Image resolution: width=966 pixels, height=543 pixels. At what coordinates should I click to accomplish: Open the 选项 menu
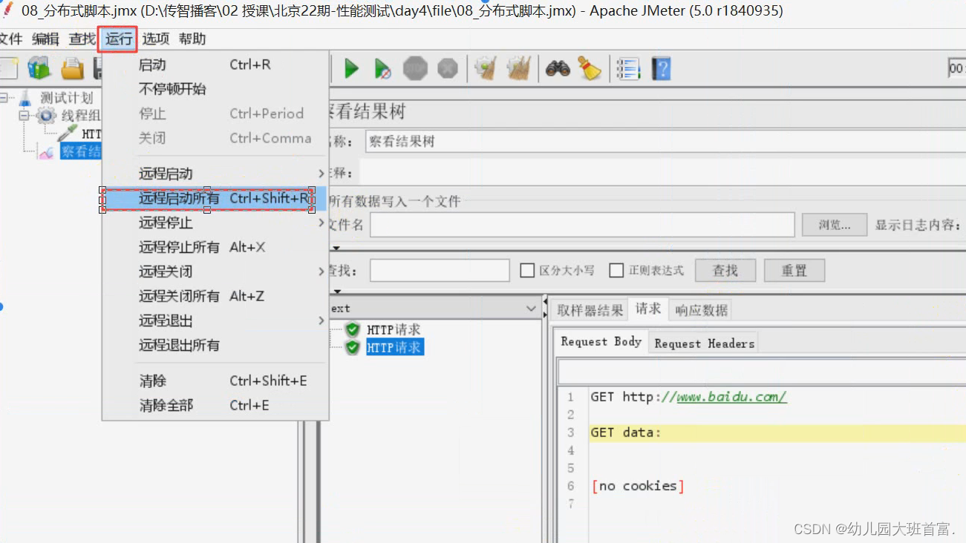156,39
